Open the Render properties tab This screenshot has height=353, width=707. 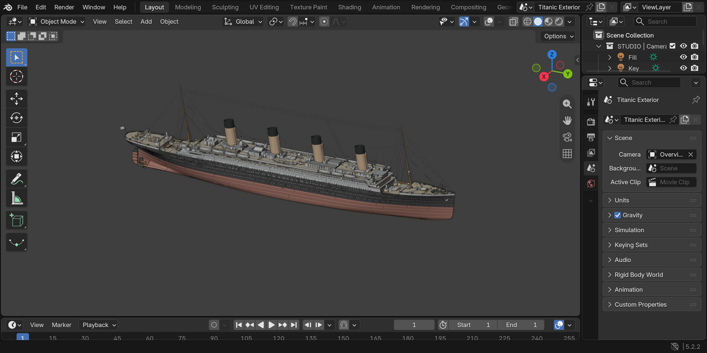[591, 122]
